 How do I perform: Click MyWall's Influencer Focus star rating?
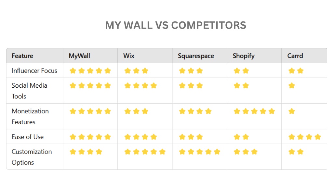(x=90, y=70)
